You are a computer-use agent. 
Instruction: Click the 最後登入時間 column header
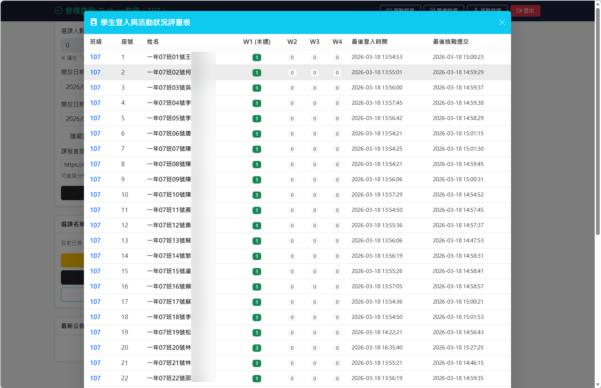pos(369,42)
